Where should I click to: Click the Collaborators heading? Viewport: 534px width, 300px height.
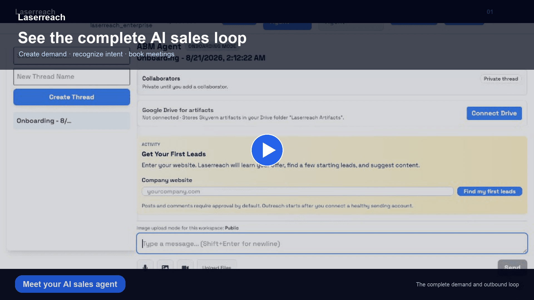point(161,79)
